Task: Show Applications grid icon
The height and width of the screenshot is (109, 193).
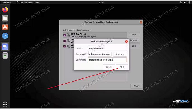Action: coord(5,105)
